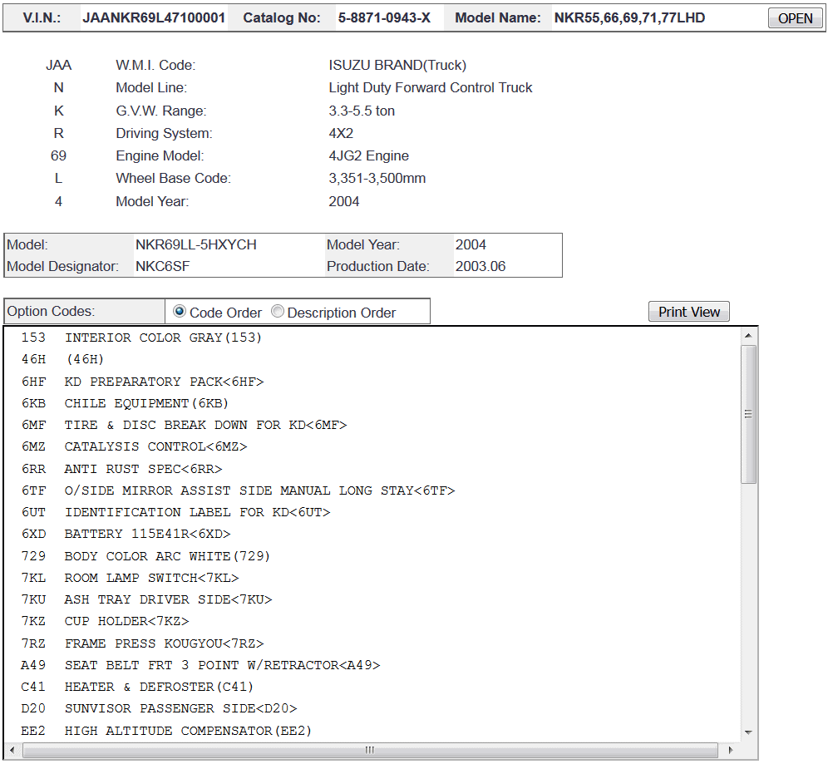828x764 pixels.
Task: Click the Engine Model 4JG2 Engine row
Action: click(x=366, y=155)
